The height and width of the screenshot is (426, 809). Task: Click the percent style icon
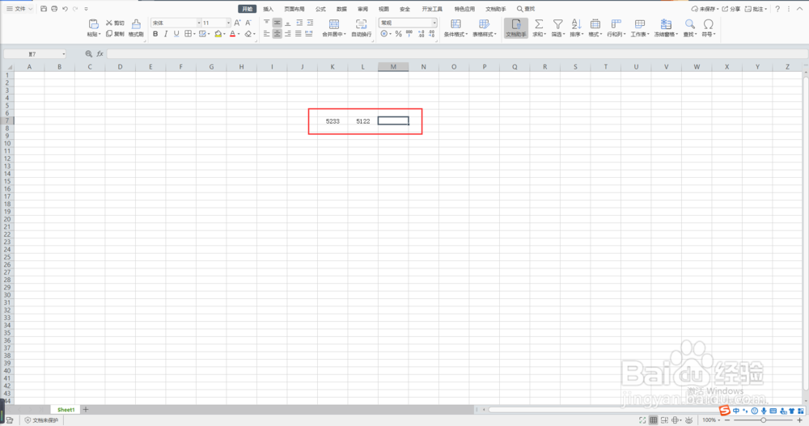(x=398, y=33)
